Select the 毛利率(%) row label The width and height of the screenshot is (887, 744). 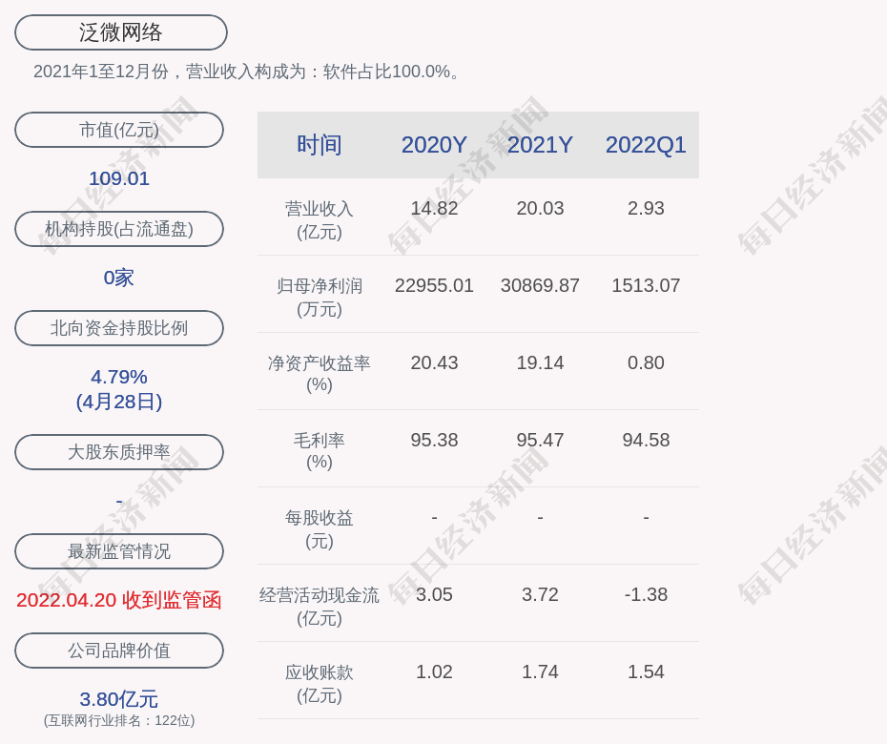point(320,451)
